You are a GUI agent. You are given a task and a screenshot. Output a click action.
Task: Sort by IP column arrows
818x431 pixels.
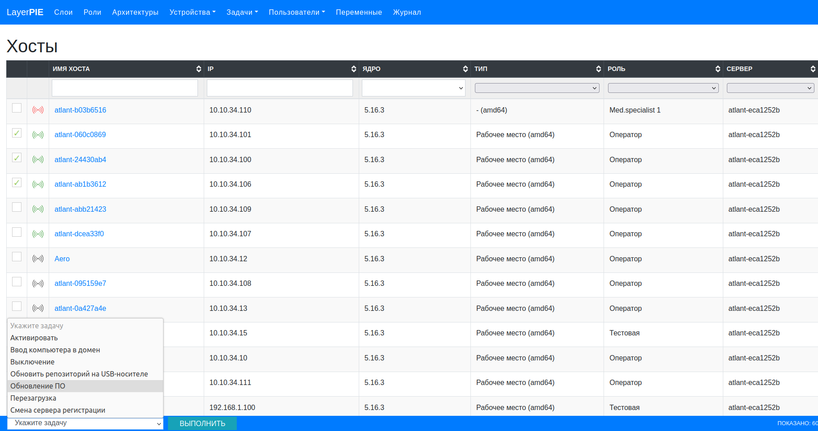354,69
